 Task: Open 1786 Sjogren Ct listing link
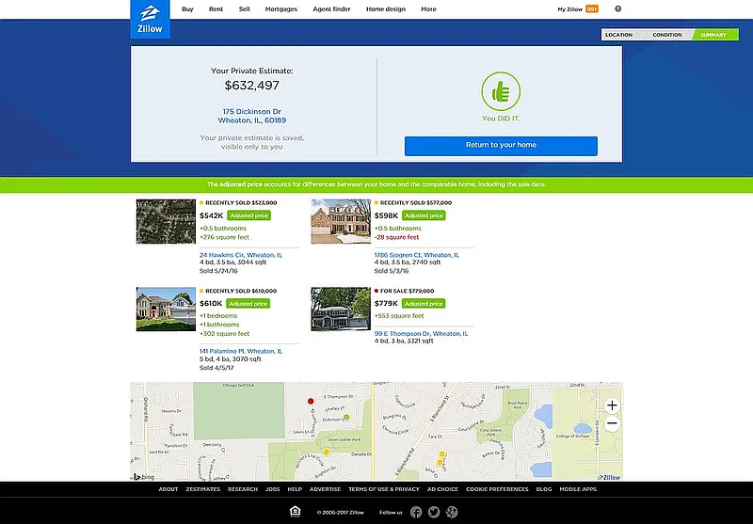click(416, 255)
